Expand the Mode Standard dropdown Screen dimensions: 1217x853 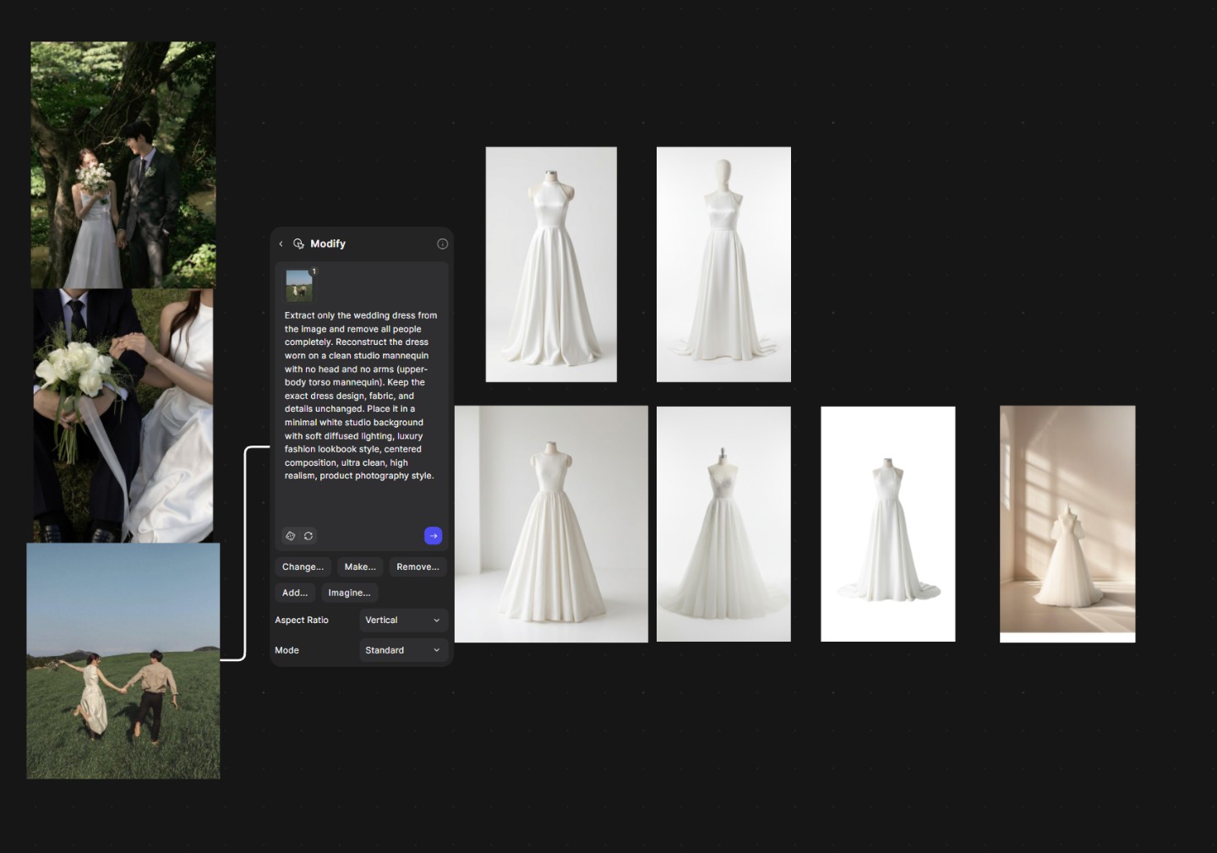pyautogui.click(x=403, y=650)
